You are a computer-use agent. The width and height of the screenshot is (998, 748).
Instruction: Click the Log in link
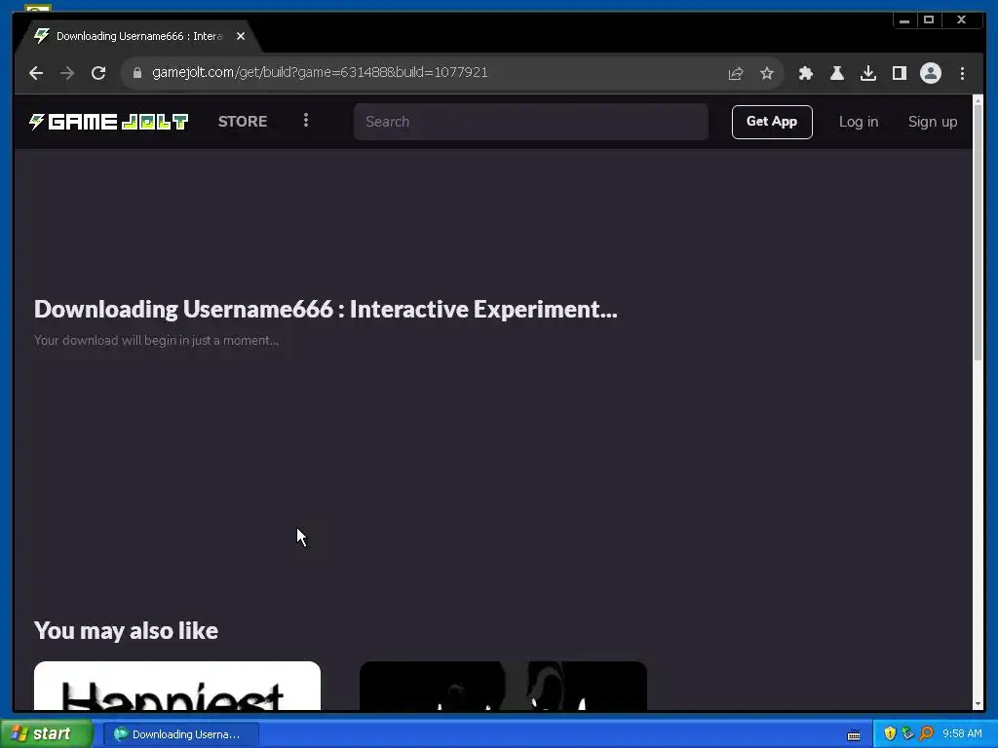[x=859, y=122]
